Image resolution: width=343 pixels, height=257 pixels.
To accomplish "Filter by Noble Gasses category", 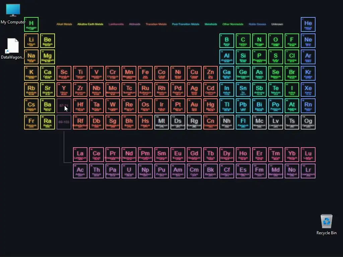I will [257, 24].
